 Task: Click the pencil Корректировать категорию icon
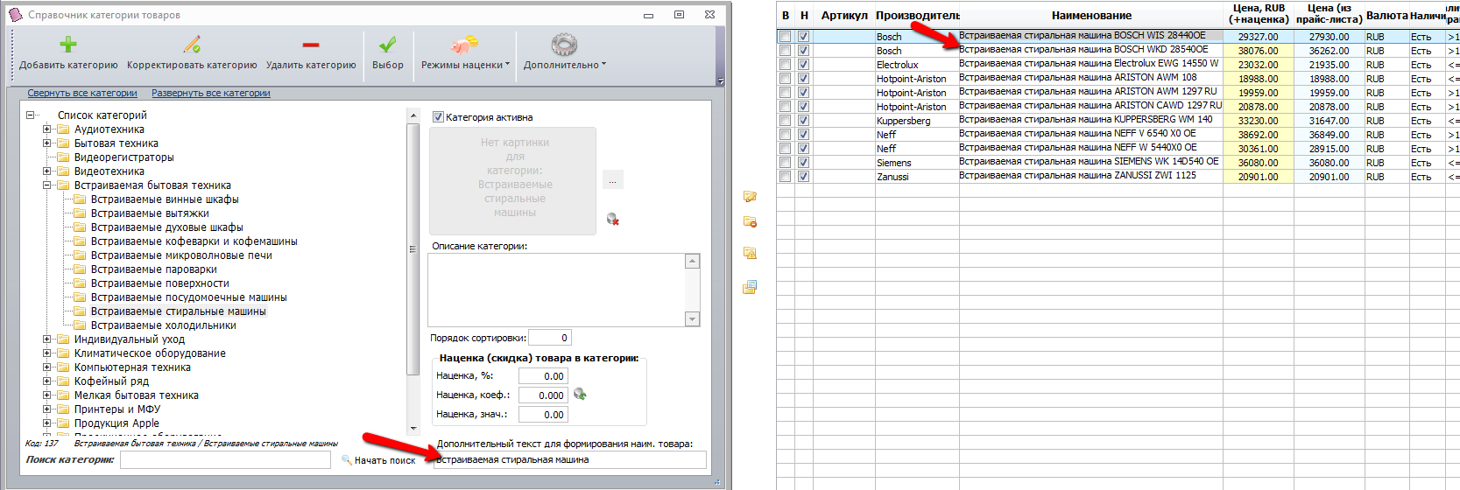(x=192, y=44)
